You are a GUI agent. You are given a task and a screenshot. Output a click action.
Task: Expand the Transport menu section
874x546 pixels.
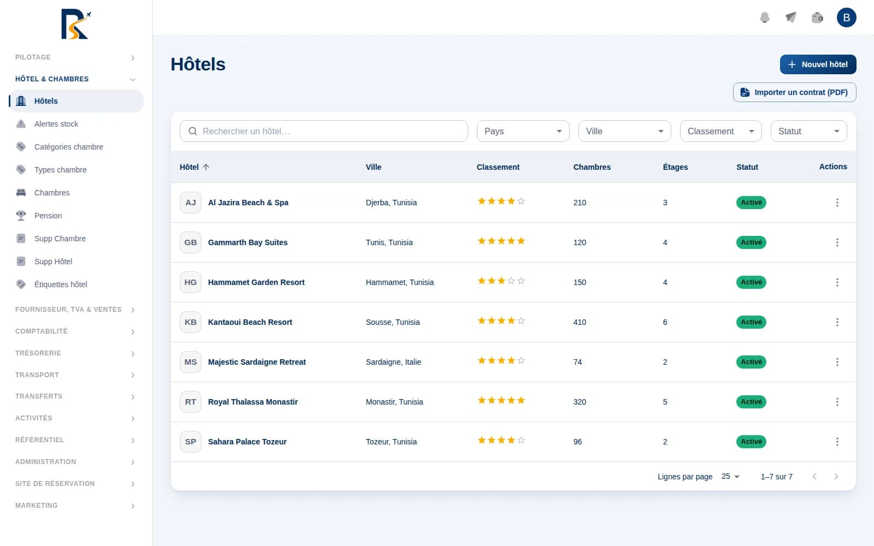(x=76, y=375)
